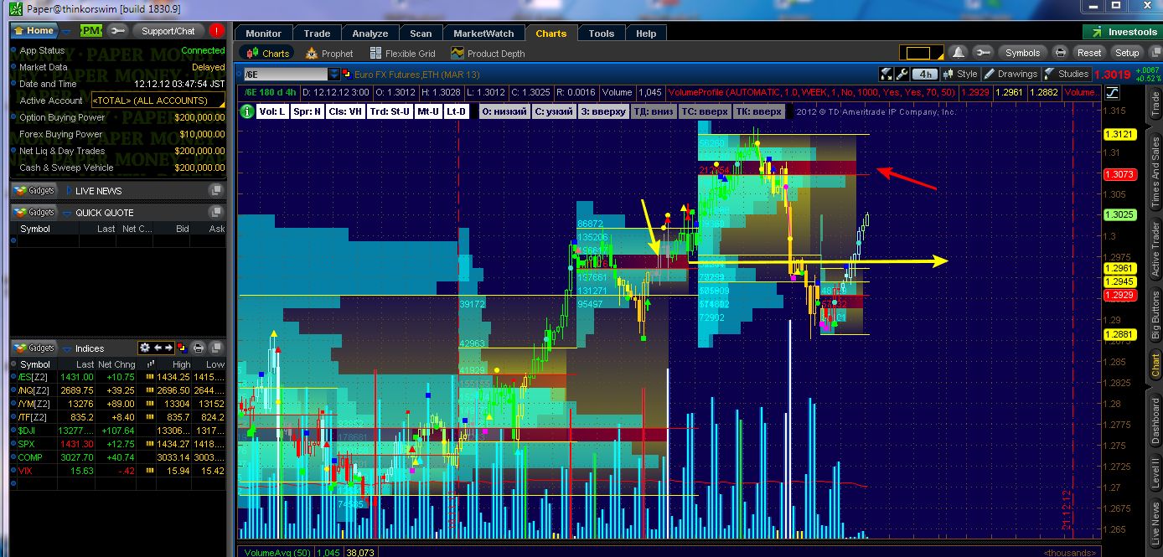Open the /6E symbol dropdown arrow
Image resolution: width=1163 pixels, height=557 pixels.
(334, 74)
